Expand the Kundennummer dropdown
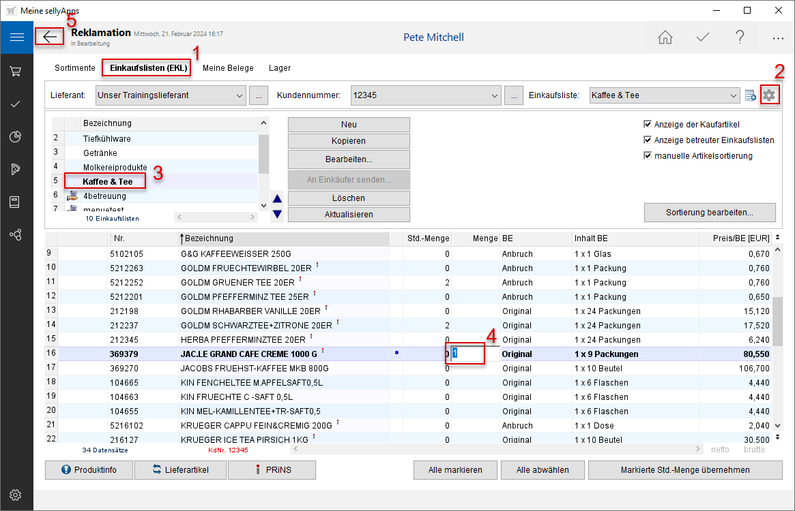The width and height of the screenshot is (795, 511). (x=495, y=95)
